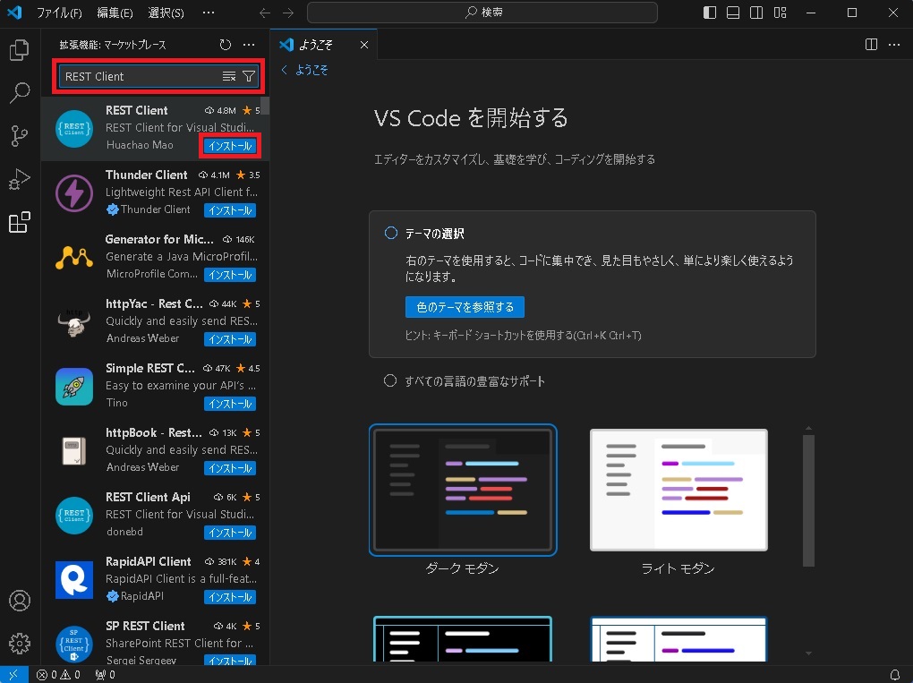
Task: Open the RapidAPI Client logo
Action: click(x=74, y=580)
